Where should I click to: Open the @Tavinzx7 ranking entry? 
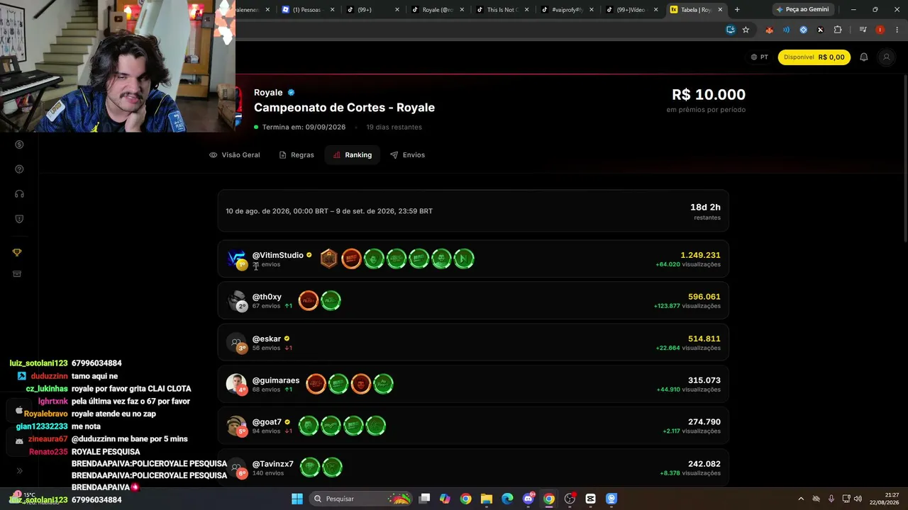click(473, 468)
